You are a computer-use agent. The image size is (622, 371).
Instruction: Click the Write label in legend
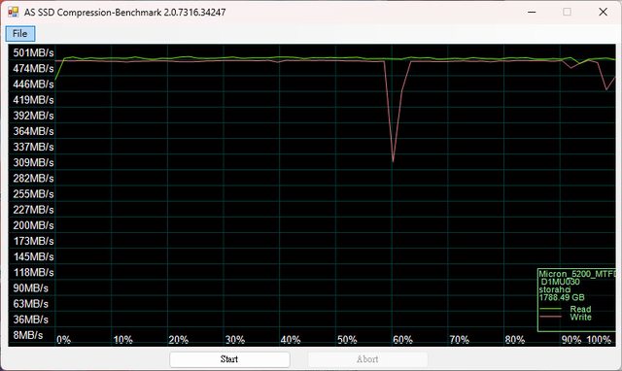(x=580, y=317)
